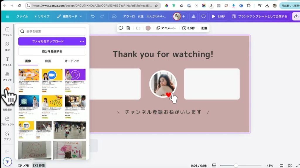Image resolution: width=300 pixels, height=168 pixels.
Task: Switch to the videos (動画) tab
Action: pos(48,61)
